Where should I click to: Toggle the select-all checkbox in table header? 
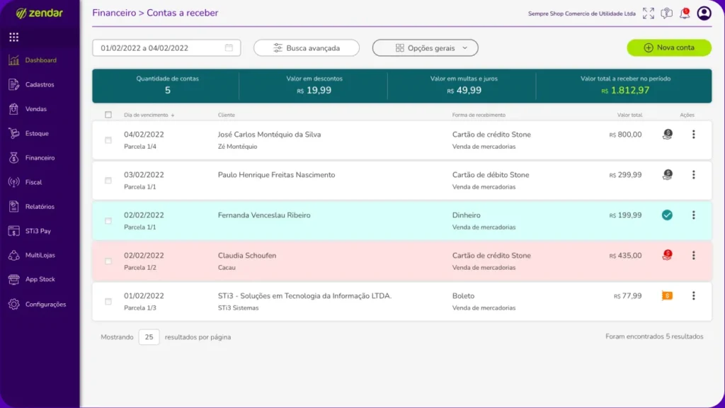[x=108, y=115]
